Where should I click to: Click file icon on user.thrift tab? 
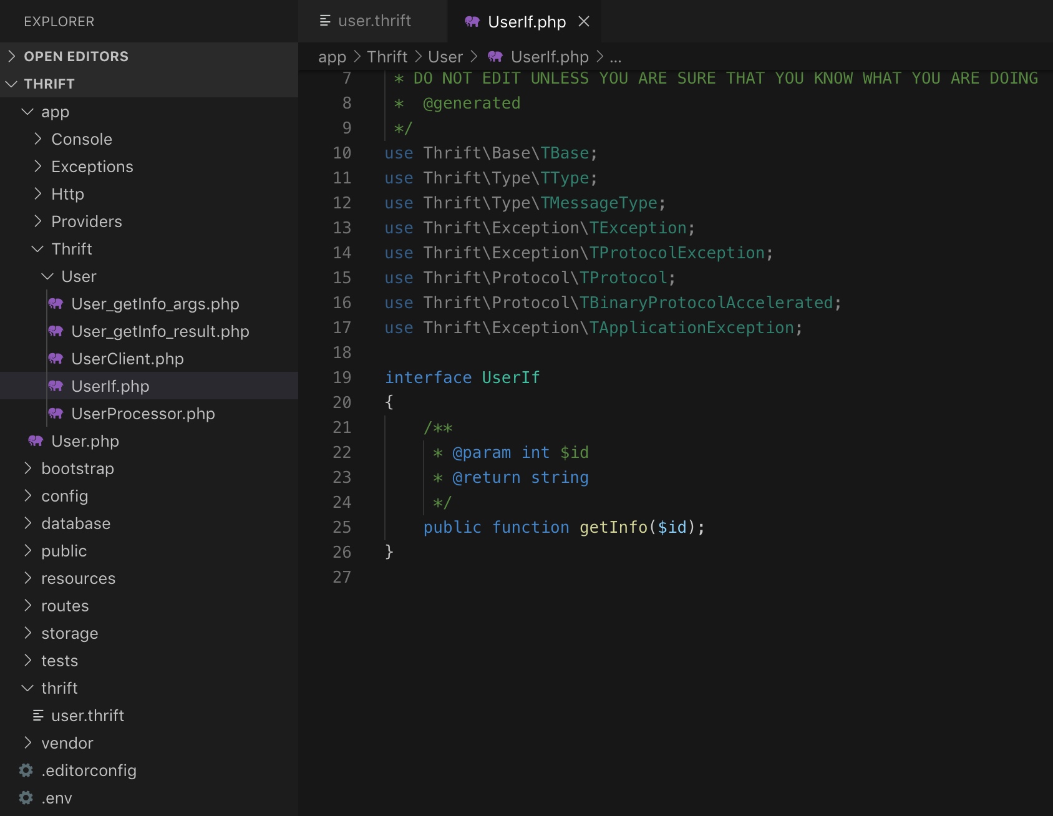(x=325, y=21)
